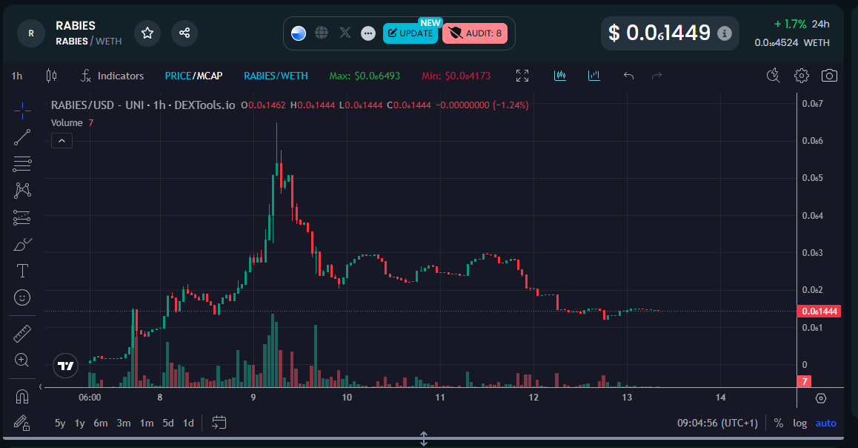This screenshot has width=858, height=448.
Task: Add RABIES to favorites with star icon
Action: pyautogui.click(x=147, y=33)
